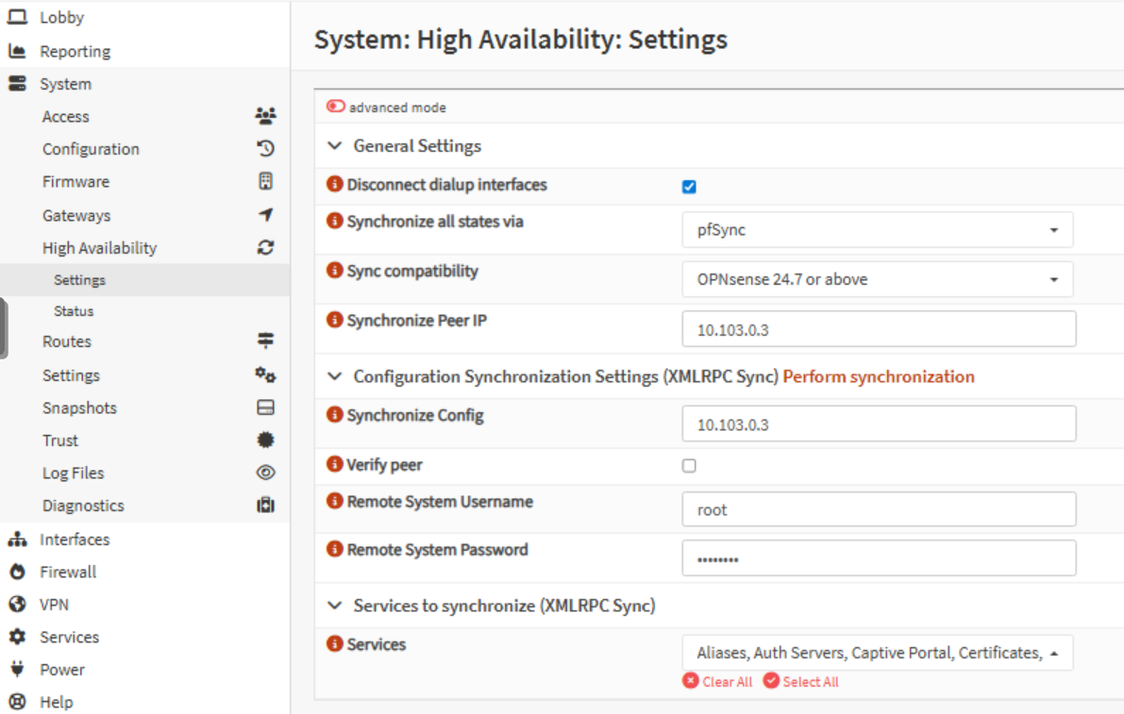
Task: Click the info icon next to Verify peer
Action: (334, 464)
